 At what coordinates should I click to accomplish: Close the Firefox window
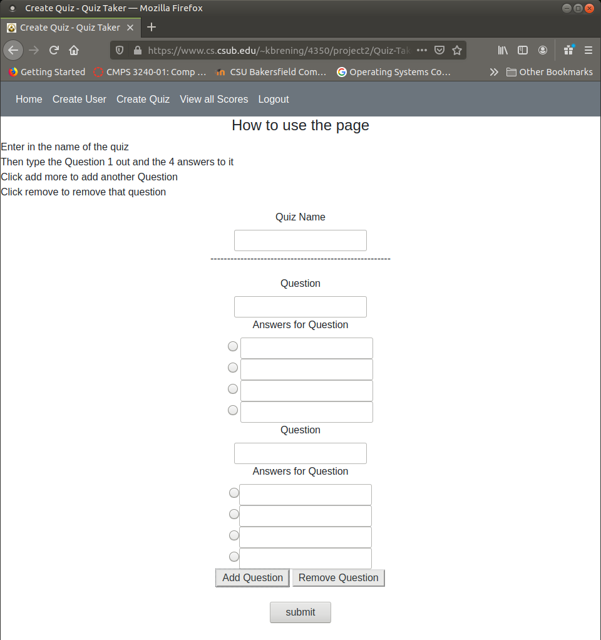click(x=590, y=8)
